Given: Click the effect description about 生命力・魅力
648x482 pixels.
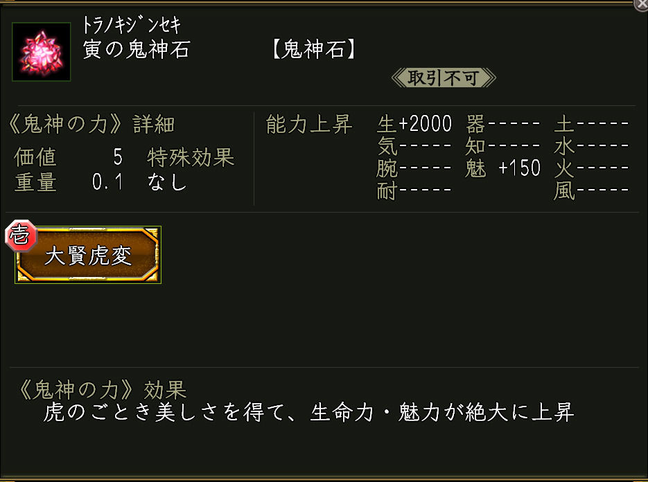Looking at the screenshot, I should [308, 413].
